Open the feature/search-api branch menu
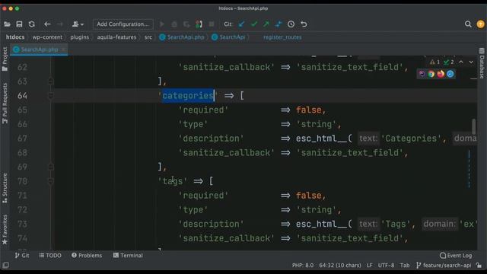The height and width of the screenshot is (274, 487). tap(444, 266)
